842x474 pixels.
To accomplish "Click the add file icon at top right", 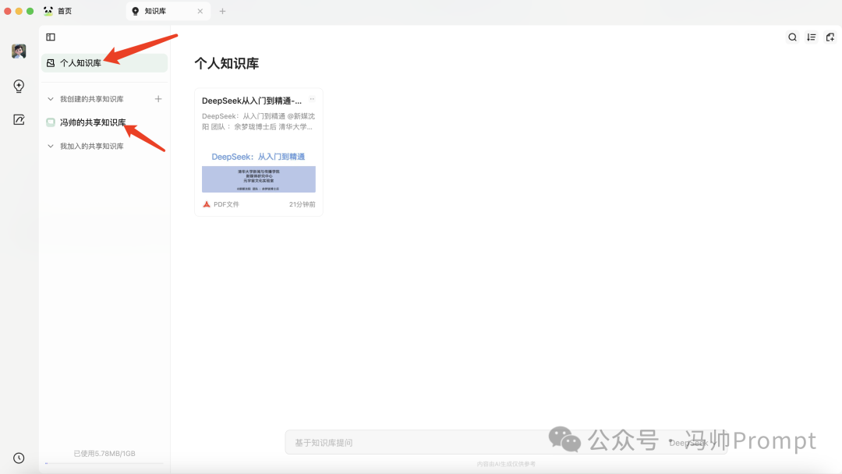I will click(x=830, y=37).
